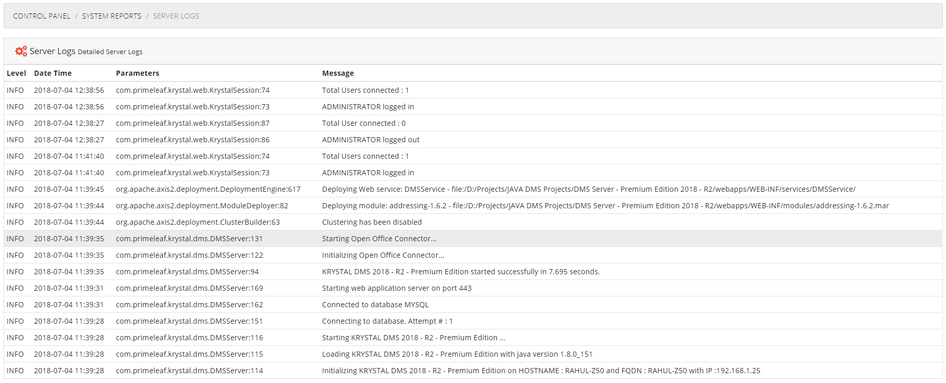Select the Initializing Open Office Connector message
The image size is (946, 383).
pyautogui.click(x=383, y=255)
